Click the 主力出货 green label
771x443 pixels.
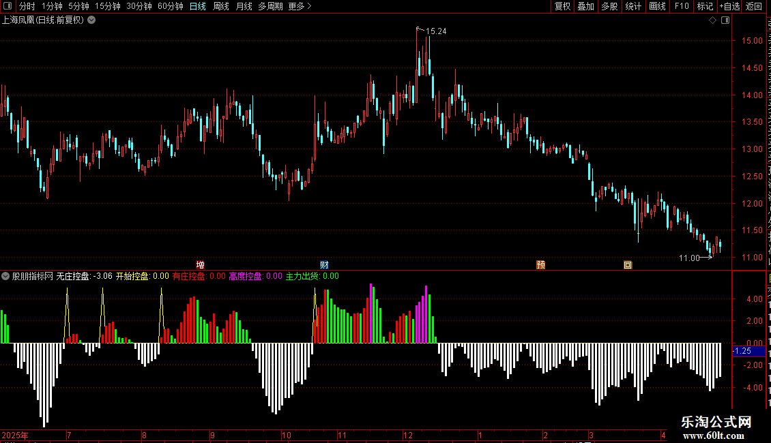[312, 276]
